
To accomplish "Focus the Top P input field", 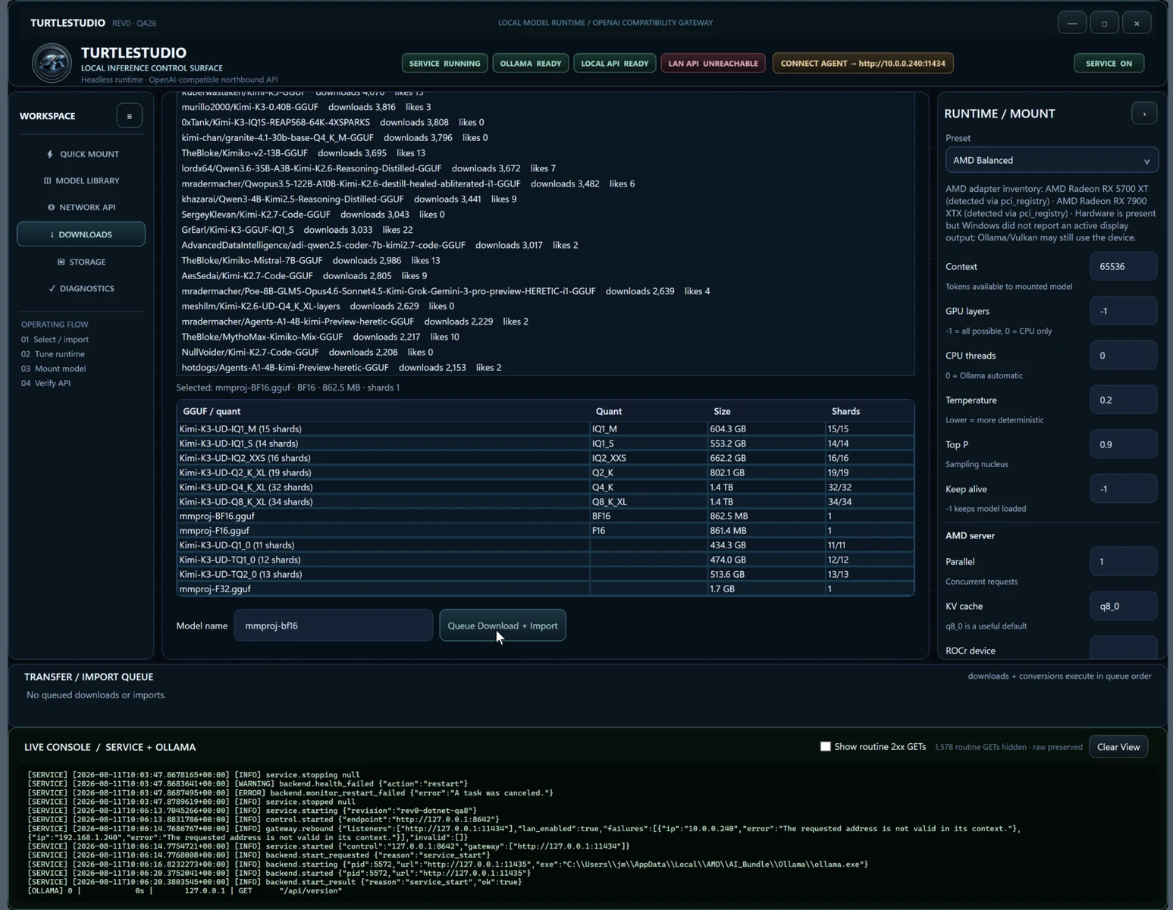I will (1123, 444).
